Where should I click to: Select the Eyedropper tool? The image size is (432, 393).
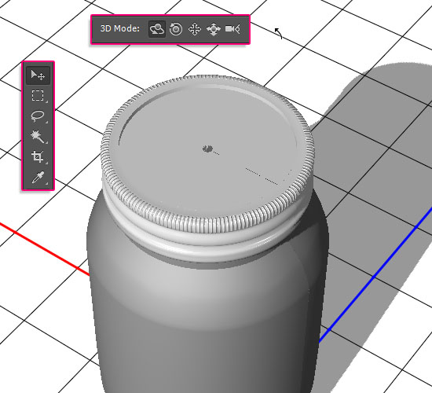point(38,177)
